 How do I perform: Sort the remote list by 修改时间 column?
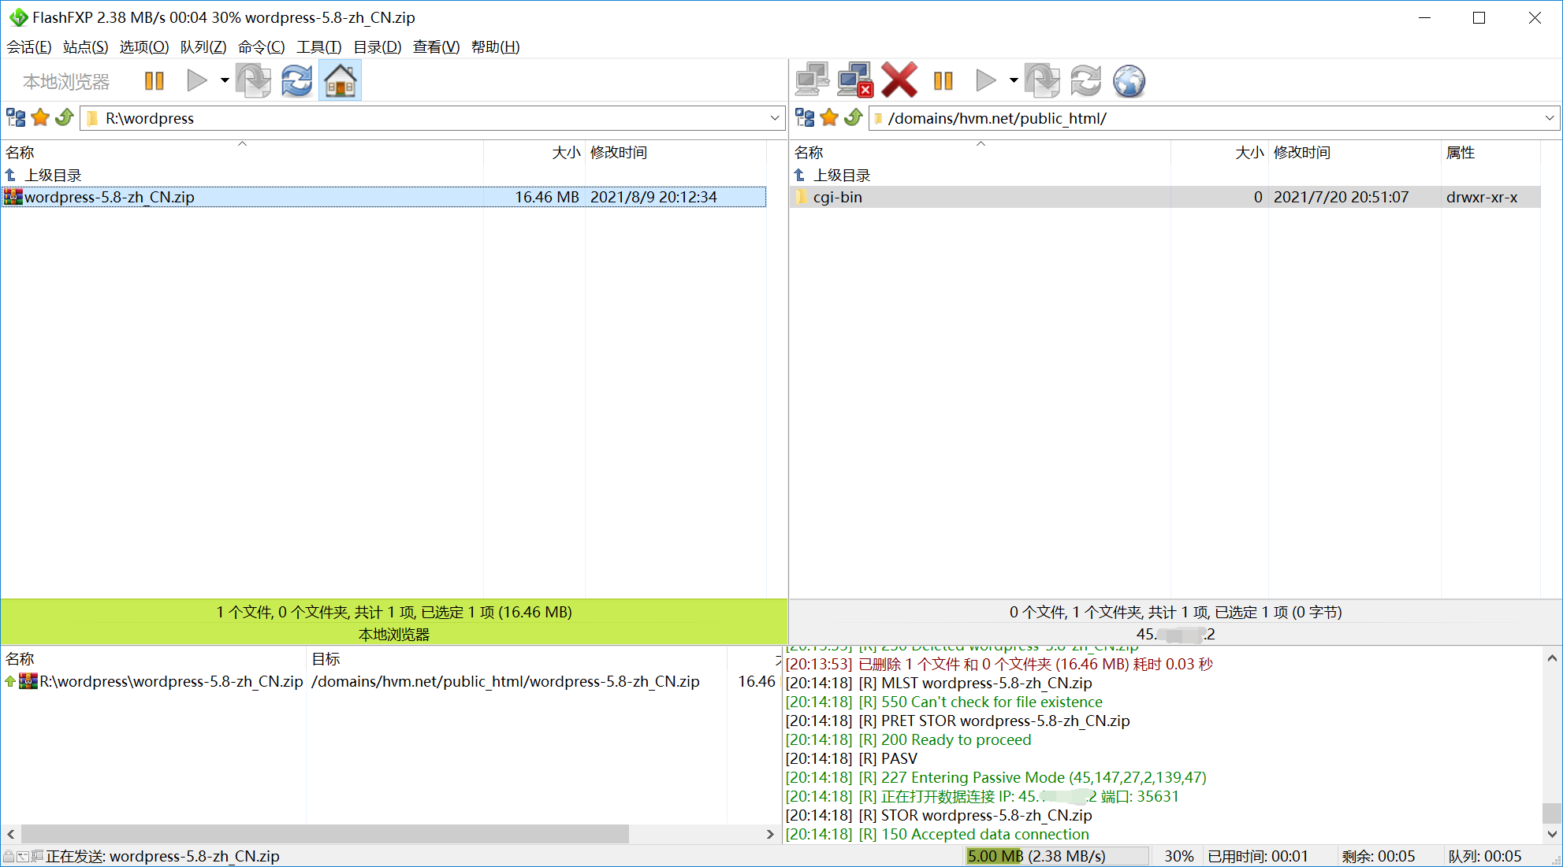tap(1302, 152)
